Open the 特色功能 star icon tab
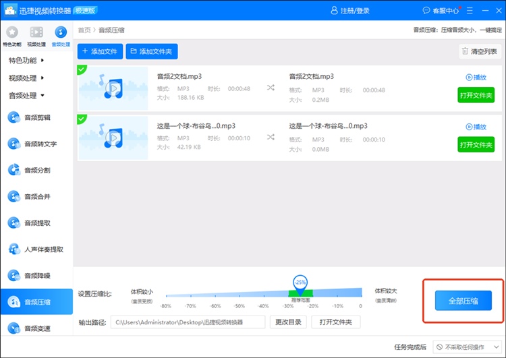 pos(12,36)
